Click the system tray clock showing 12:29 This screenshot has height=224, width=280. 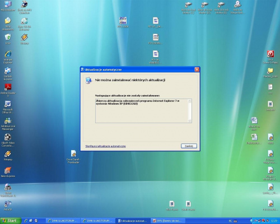coord(274,221)
